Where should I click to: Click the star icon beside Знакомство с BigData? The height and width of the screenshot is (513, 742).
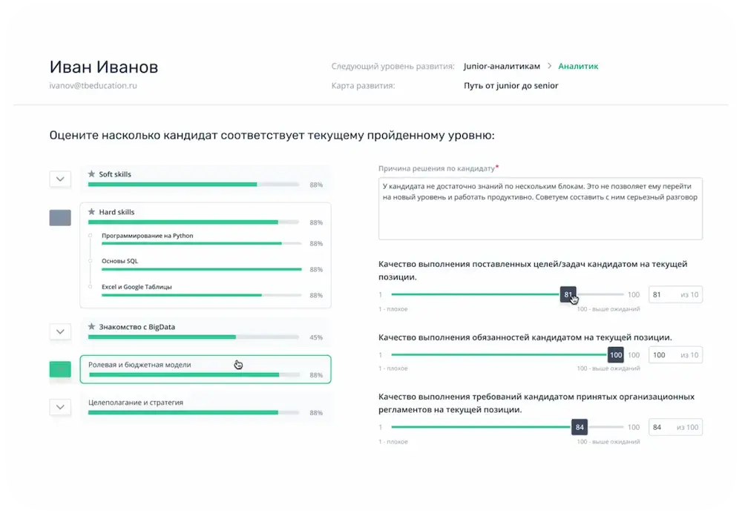pyautogui.click(x=92, y=327)
